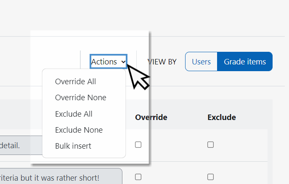Viewport: 289px width, 184px height.
Task: Tick the first row Exclude checkbox
Action: [211, 144]
